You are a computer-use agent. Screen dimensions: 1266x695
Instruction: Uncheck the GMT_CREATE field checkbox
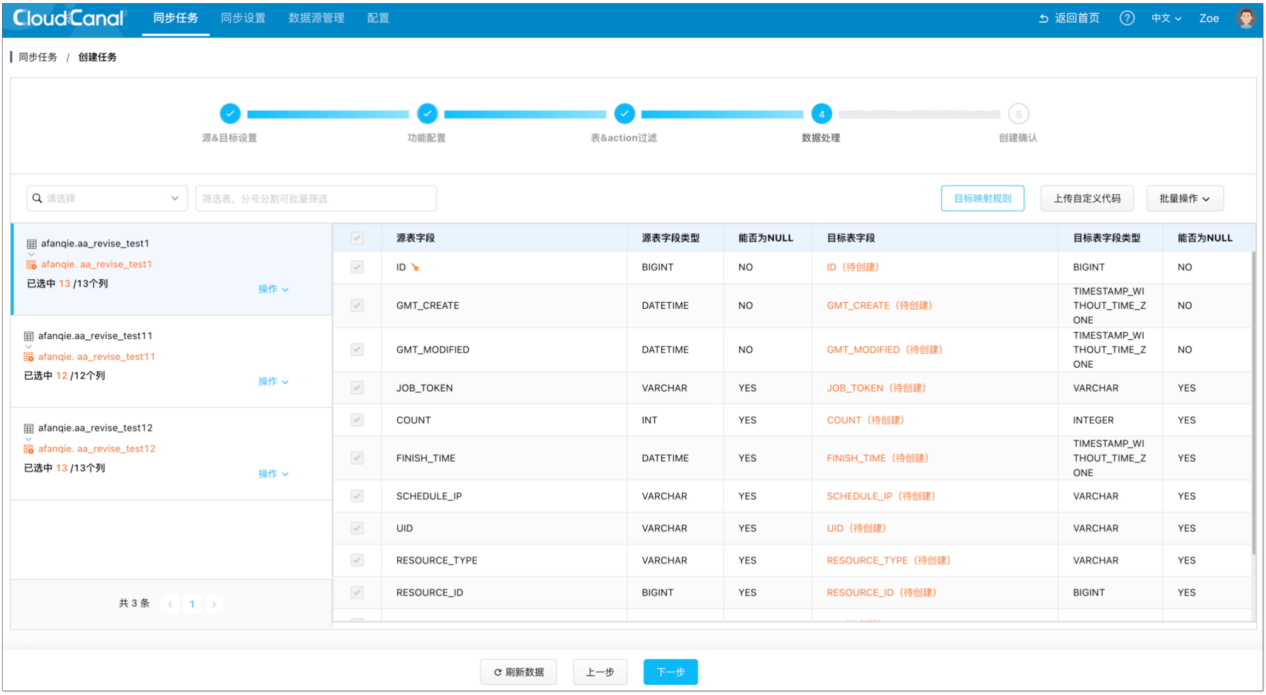pos(357,305)
